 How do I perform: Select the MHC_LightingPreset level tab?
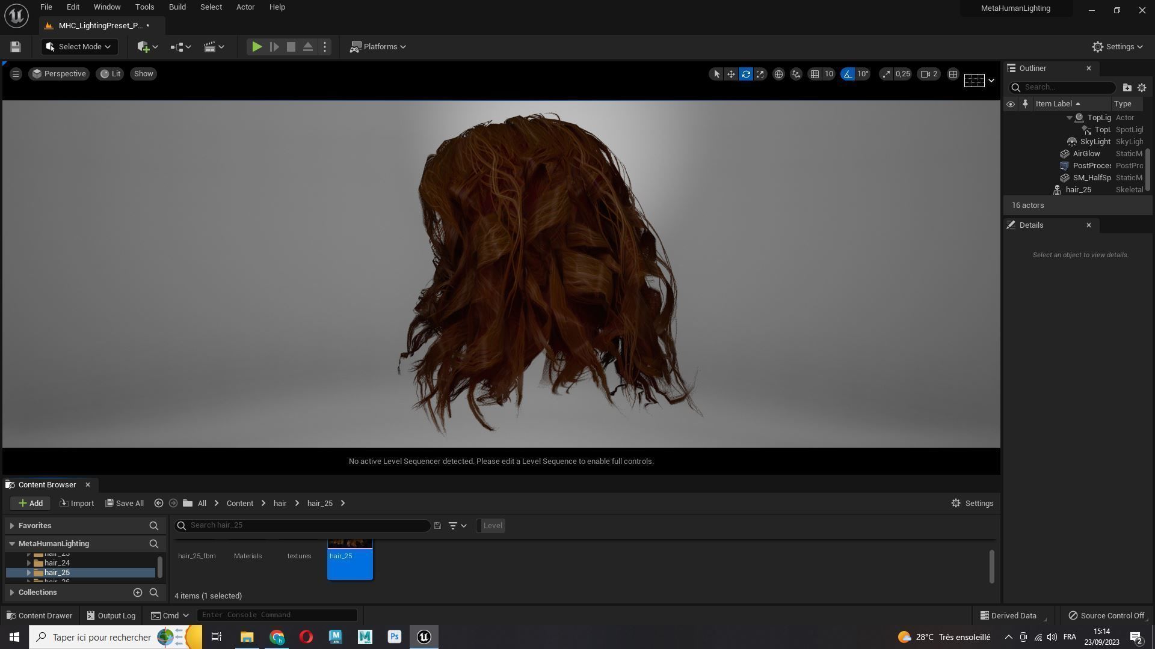tap(100, 26)
